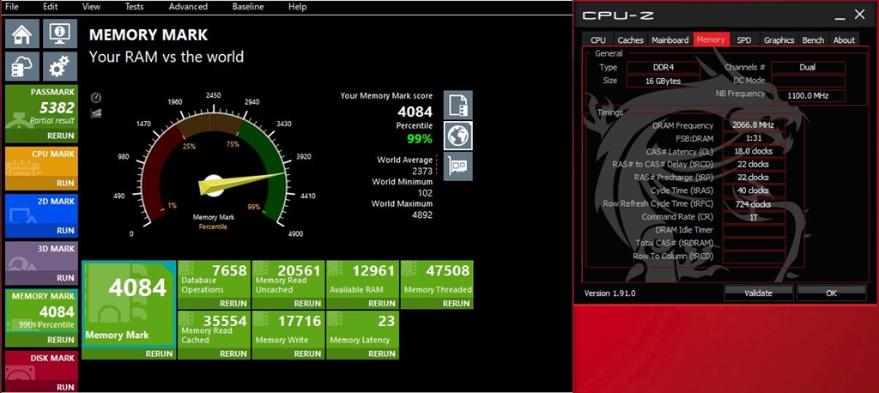Viewport: 879px width, 393px height.
Task: Open the settings gears icon
Action: tap(60, 67)
